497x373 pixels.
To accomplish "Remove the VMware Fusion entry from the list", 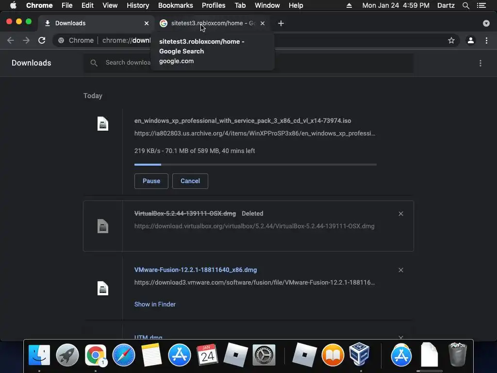I will (400, 270).
